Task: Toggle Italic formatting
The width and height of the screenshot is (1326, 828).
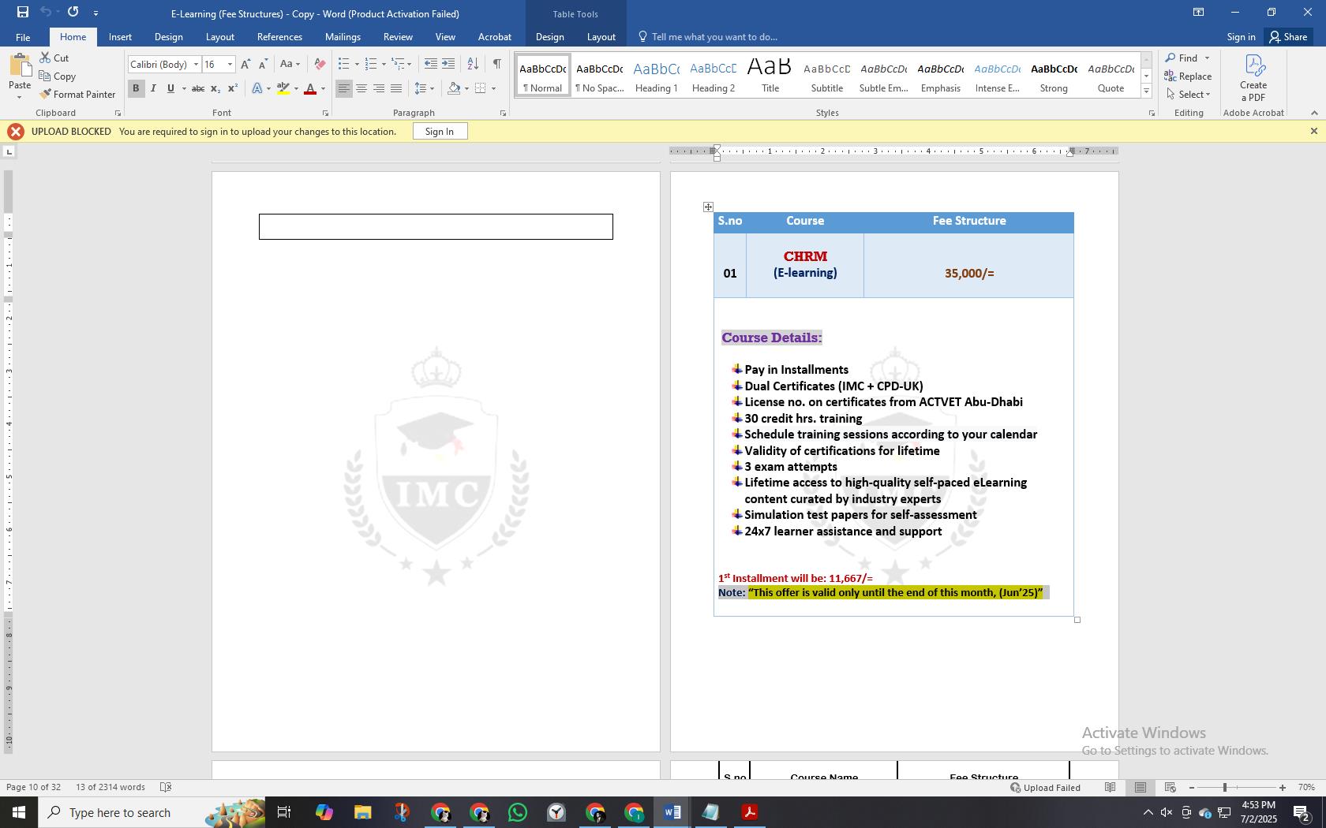Action: coord(153,88)
